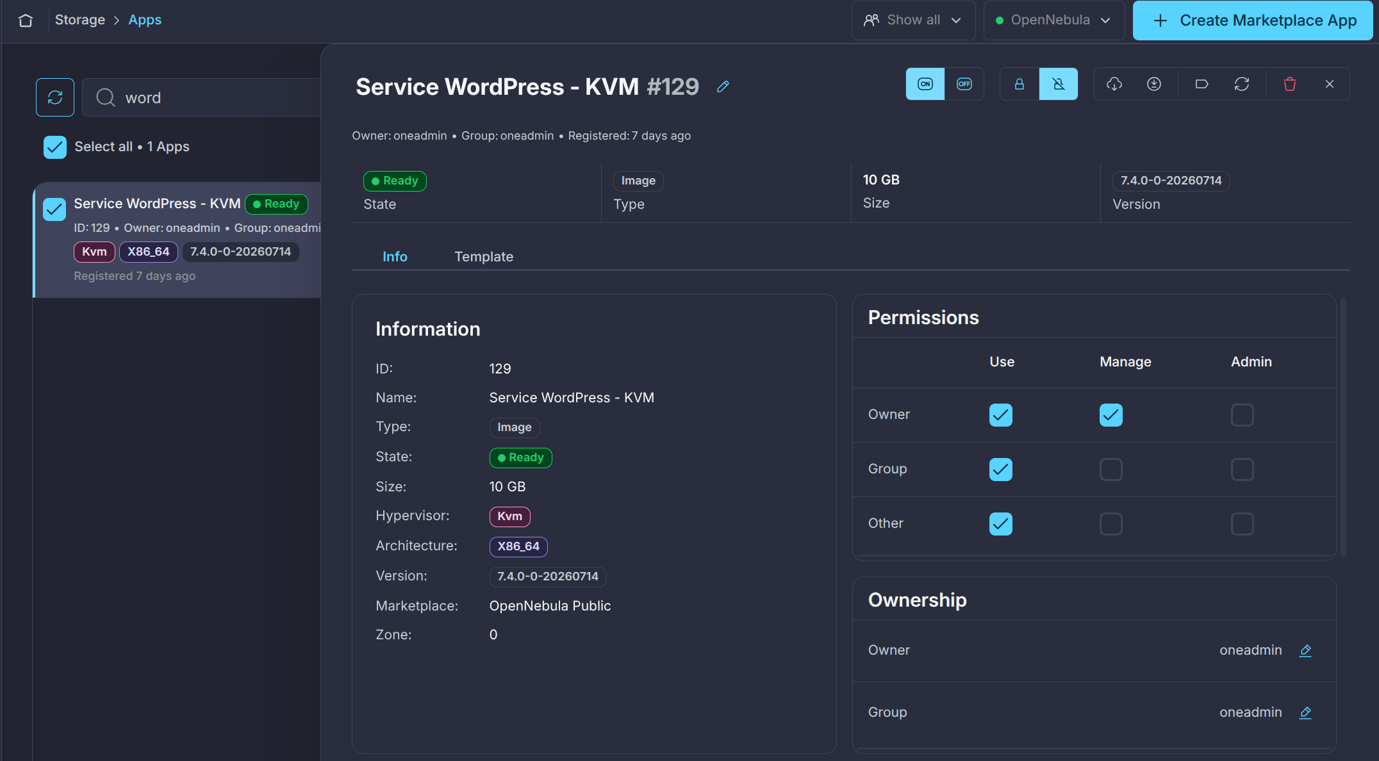Switch to the Info tab
1379x761 pixels.
[x=395, y=257]
